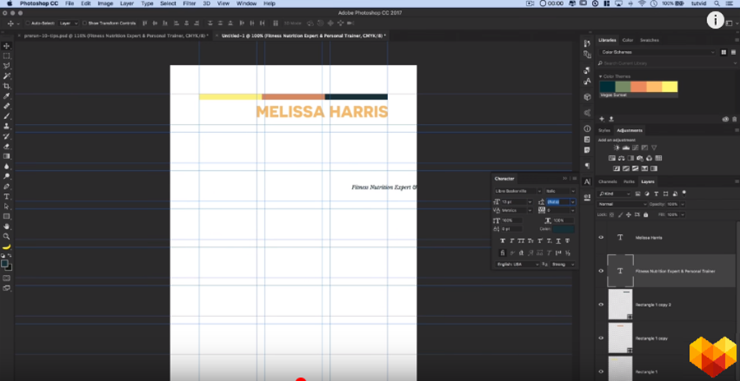Viewport: 740px width, 381px height.
Task: Select the Rectangular Marquee tool
Action: coord(7,56)
